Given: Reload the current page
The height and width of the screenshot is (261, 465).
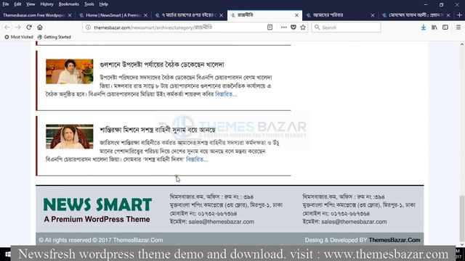Looking at the screenshot, I should 29,28.
